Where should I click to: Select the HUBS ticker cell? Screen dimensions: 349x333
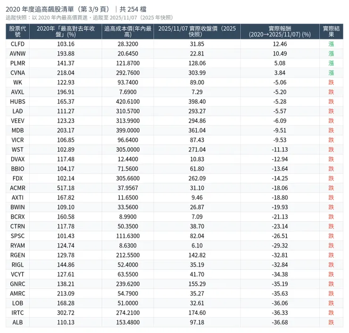coord(17,101)
